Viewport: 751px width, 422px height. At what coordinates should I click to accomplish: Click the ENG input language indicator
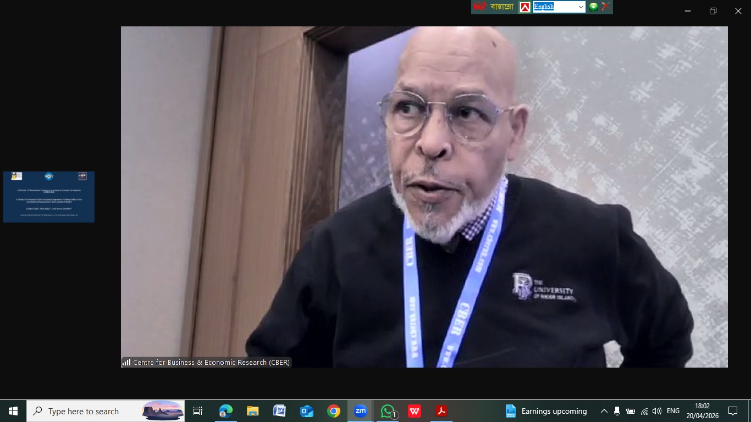[673, 411]
